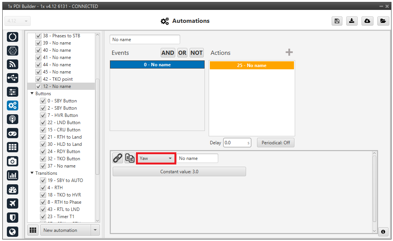This screenshot has height=241, width=393.
Task: Uncheck the 42 - TKO point checkbox
Action: click(38, 79)
